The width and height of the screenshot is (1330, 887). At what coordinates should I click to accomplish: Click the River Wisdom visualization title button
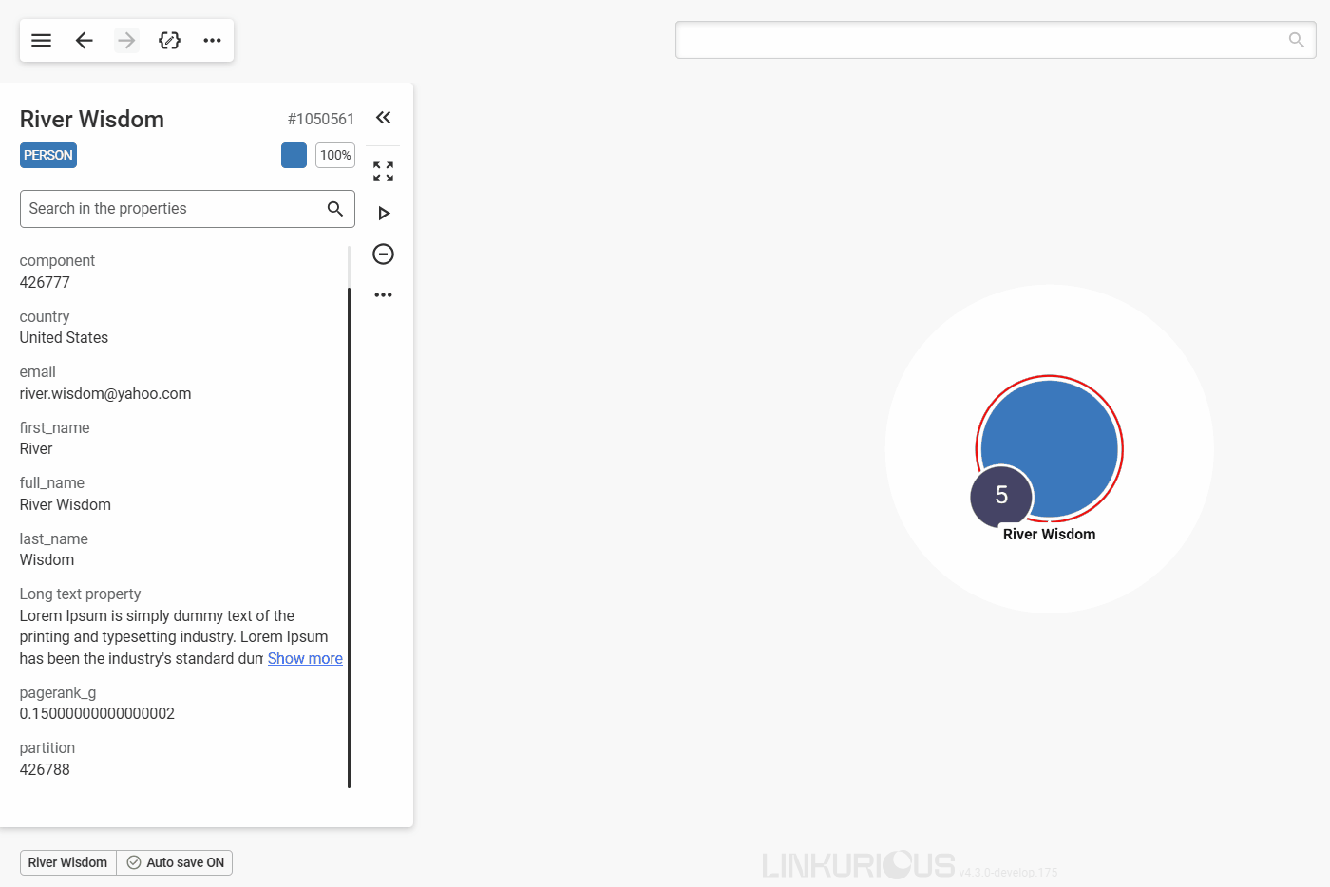[x=67, y=862]
